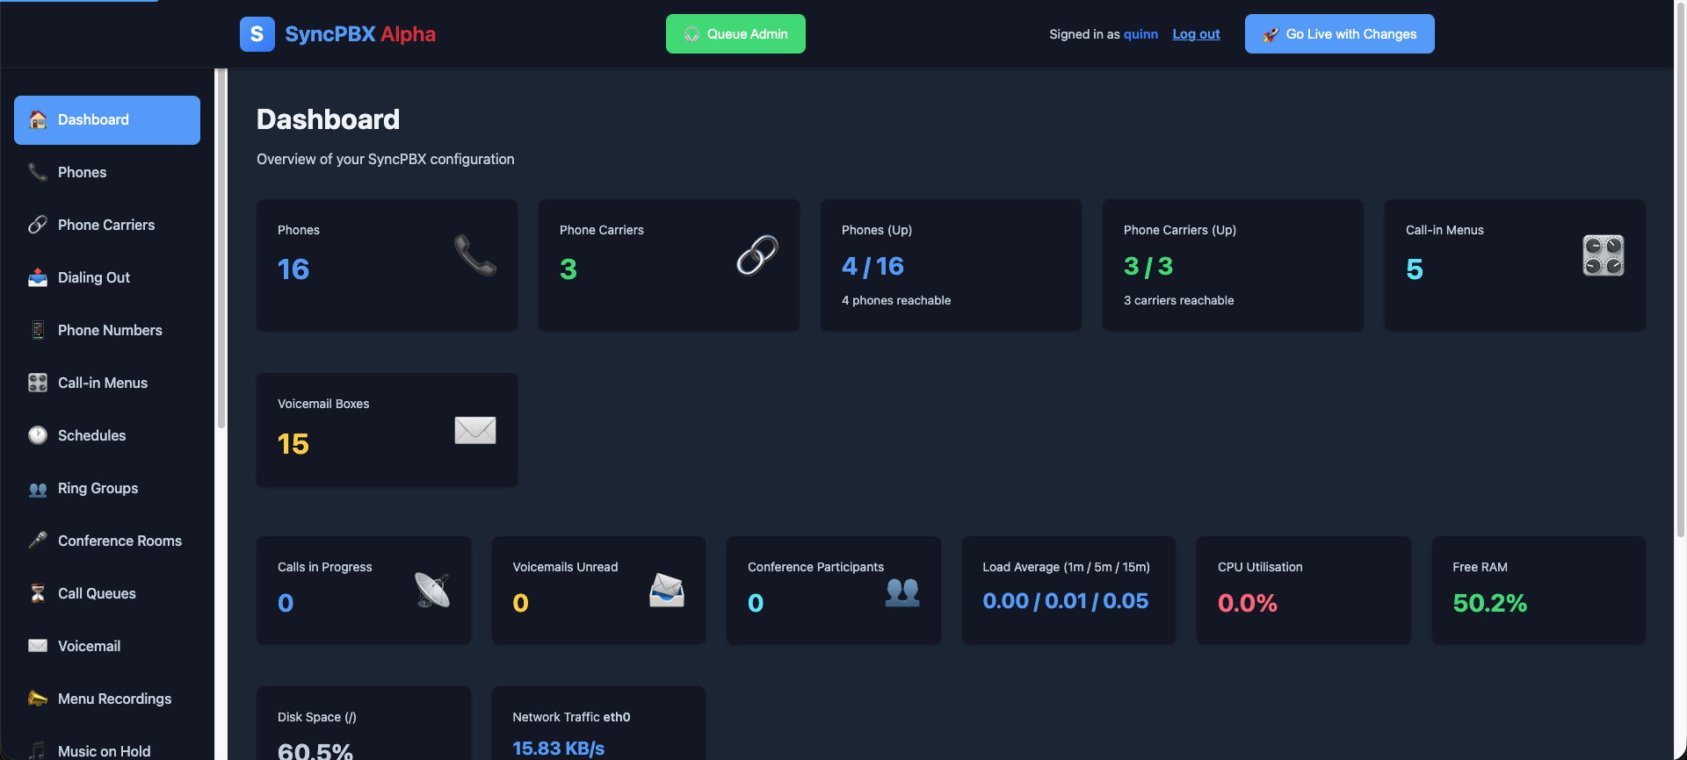Click the satellite dish icon on Calls in Progress
The image size is (1687, 760).
coord(432,590)
